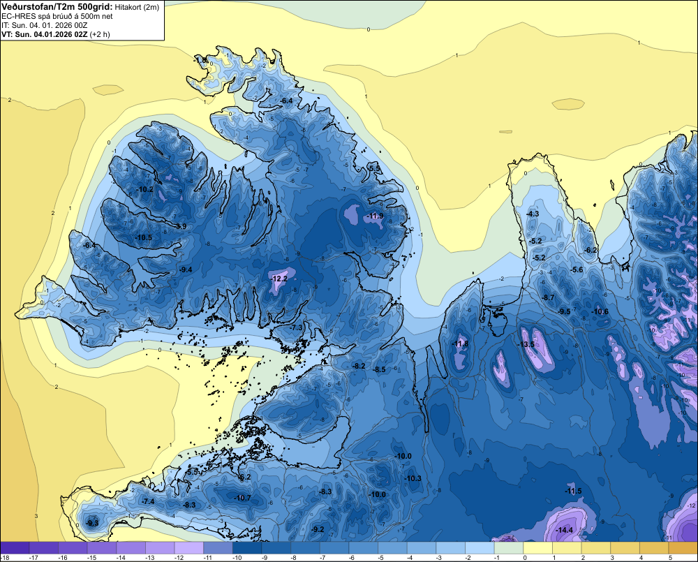Select legend swatch between 4 and 5
The image size is (698, 562).
point(654,548)
